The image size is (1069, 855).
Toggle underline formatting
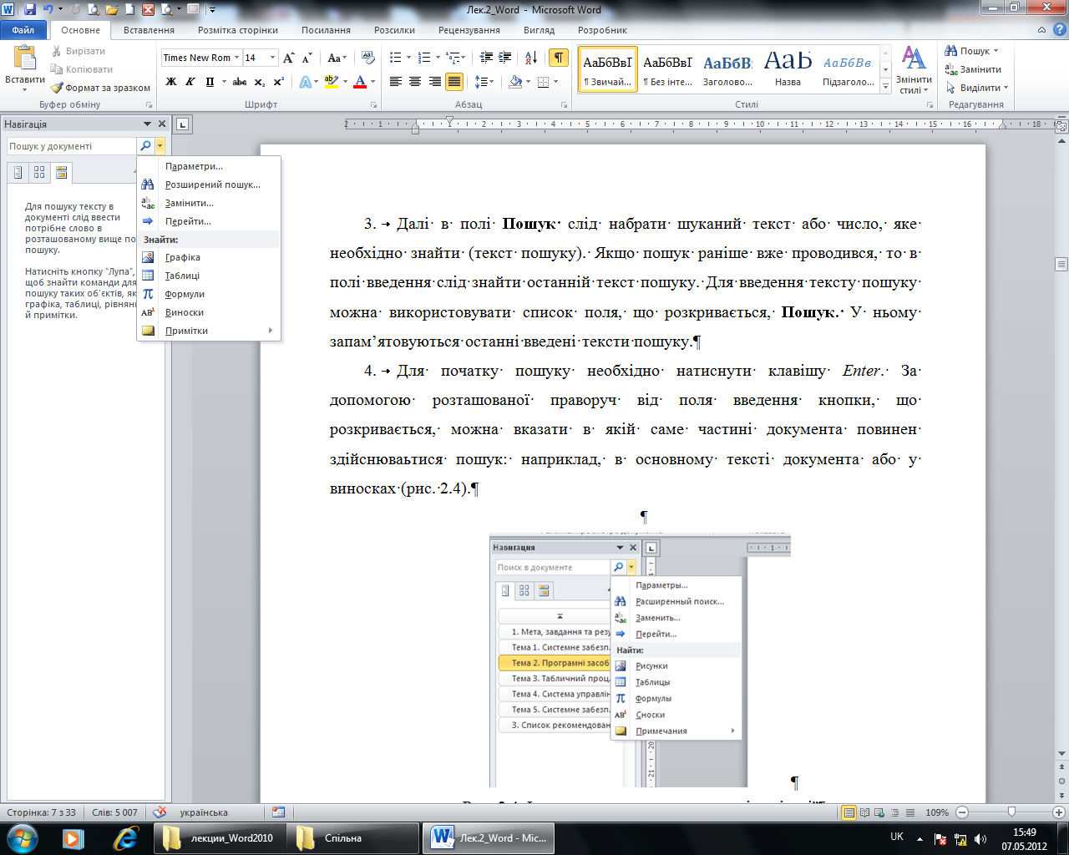click(210, 82)
